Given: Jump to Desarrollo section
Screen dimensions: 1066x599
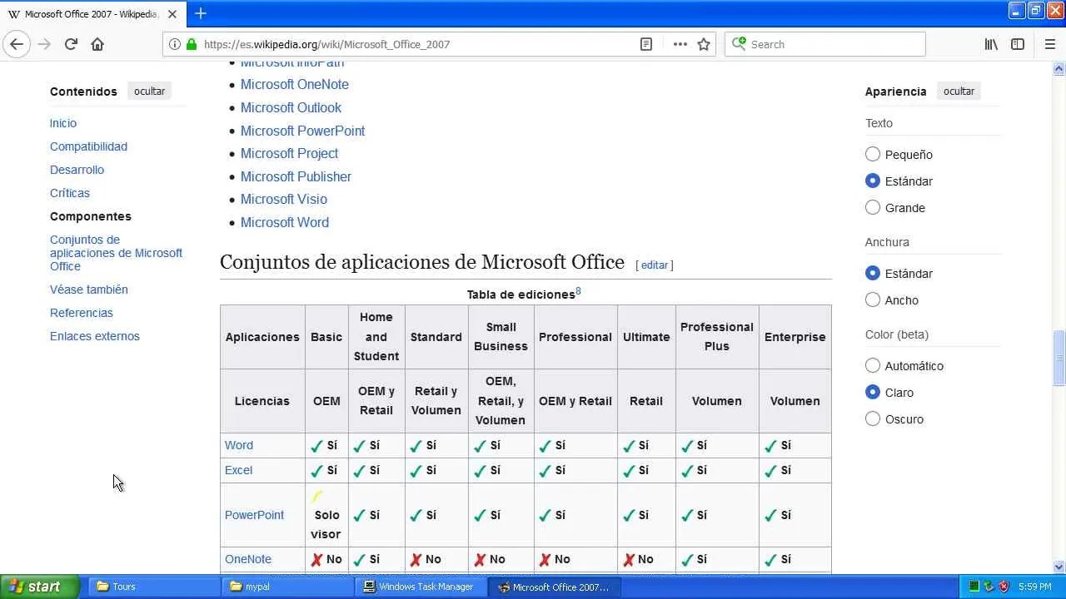Looking at the screenshot, I should click(x=77, y=170).
